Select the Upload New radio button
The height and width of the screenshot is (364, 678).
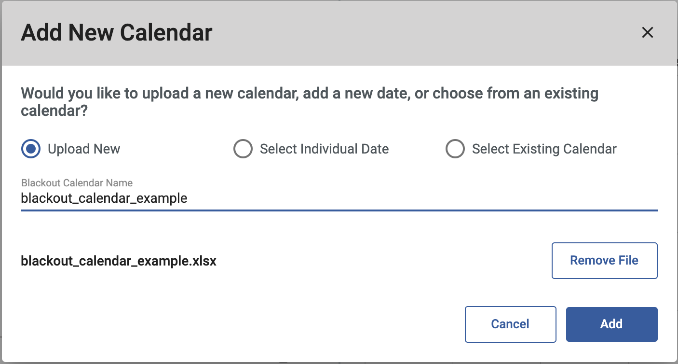31,149
